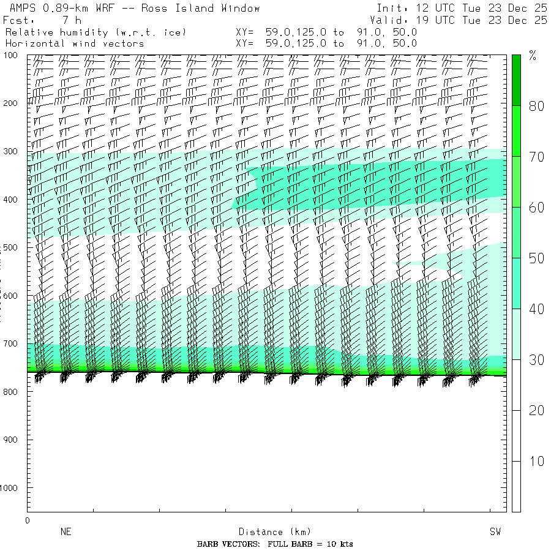Click the BARB VECTORS legend text
The height and width of the screenshot is (551, 551).
[275, 544]
